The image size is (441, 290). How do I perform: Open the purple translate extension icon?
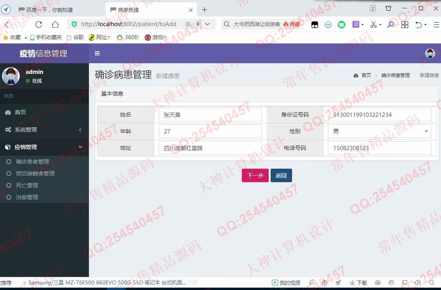(356, 24)
